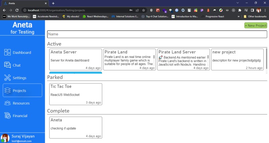
Task: Click the shield extension icon
Action: pos(151,10)
